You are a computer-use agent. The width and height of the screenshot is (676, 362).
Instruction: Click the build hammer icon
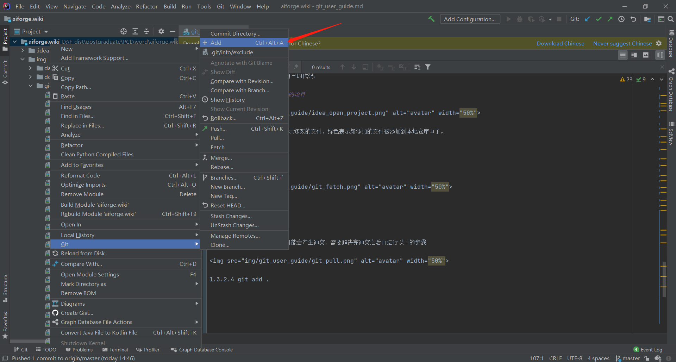point(431,19)
